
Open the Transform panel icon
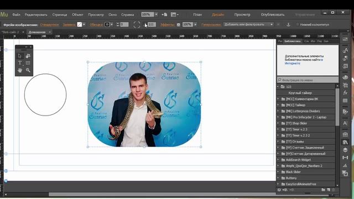[x=345, y=85]
